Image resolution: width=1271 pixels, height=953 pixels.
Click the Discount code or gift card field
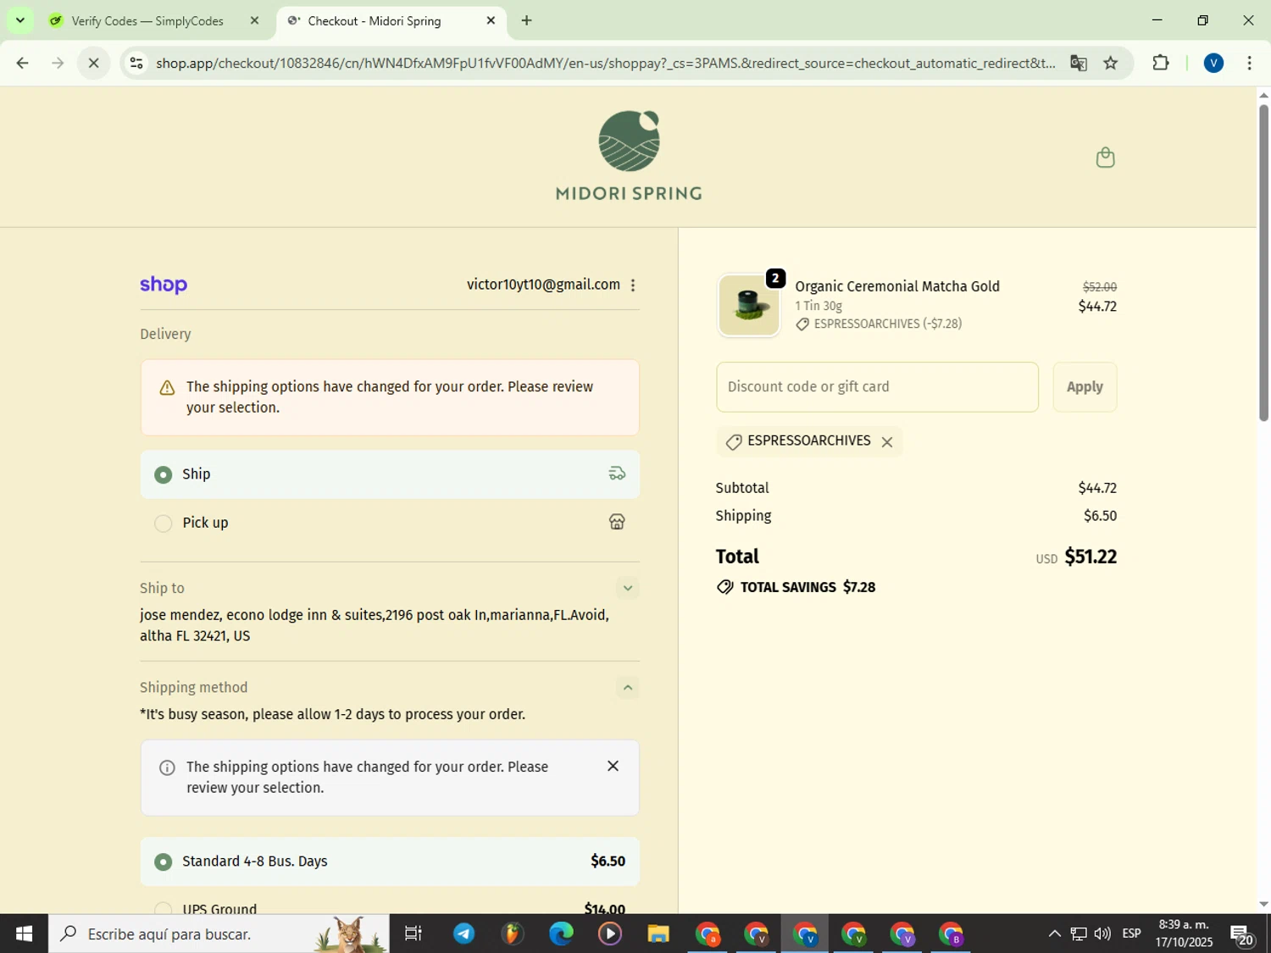pos(877,387)
